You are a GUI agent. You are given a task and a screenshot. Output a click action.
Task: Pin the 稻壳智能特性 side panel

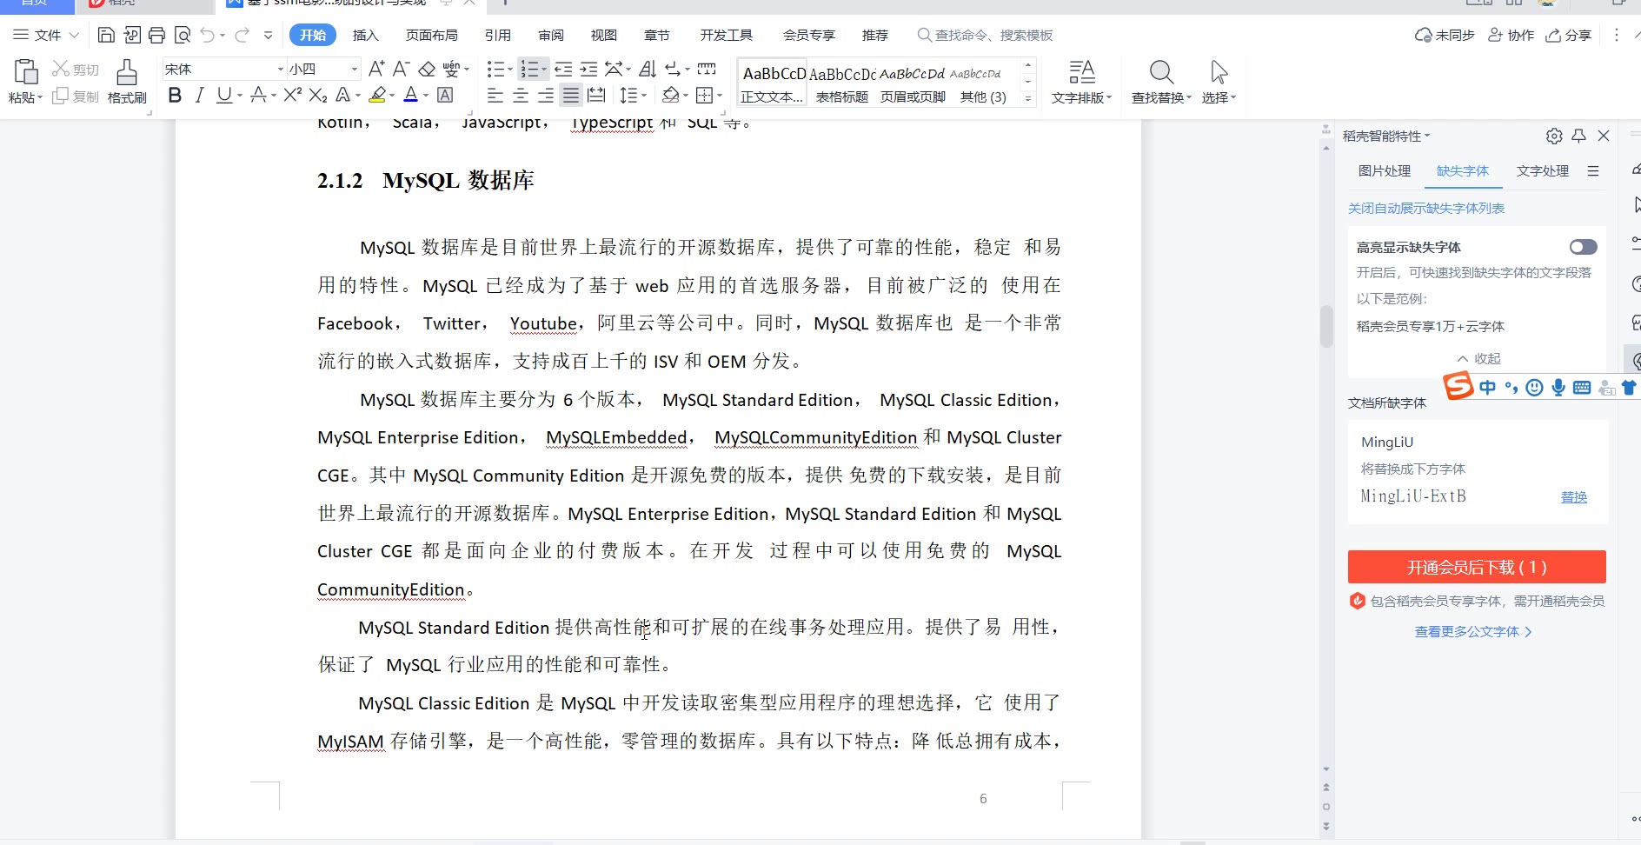(1579, 136)
